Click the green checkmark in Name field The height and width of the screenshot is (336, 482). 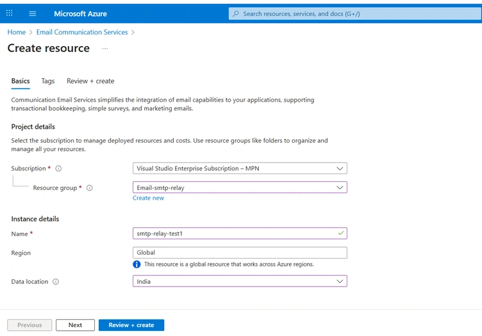(x=340, y=233)
